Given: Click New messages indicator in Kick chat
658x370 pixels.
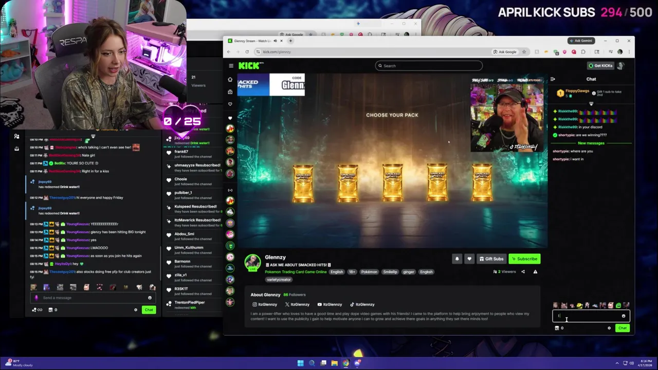Looking at the screenshot, I should click(x=591, y=143).
